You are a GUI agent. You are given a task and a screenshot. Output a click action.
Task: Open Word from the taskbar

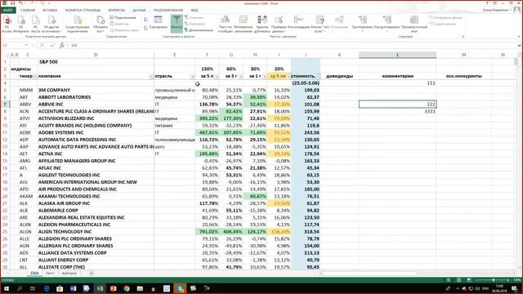pos(73,288)
